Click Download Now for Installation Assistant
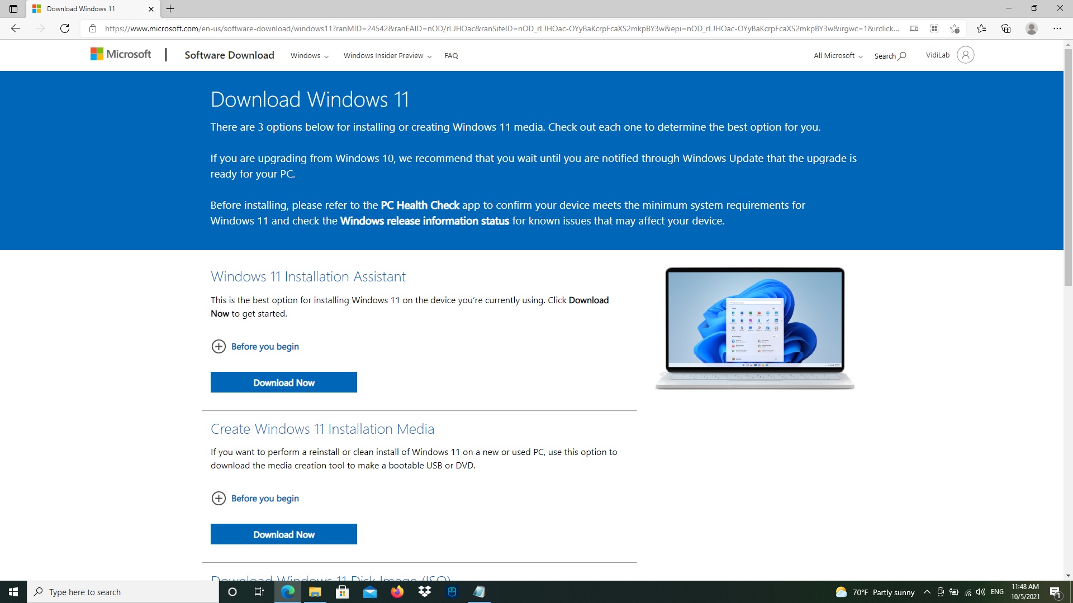Image resolution: width=1073 pixels, height=603 pixels. (x=284, y=382)
